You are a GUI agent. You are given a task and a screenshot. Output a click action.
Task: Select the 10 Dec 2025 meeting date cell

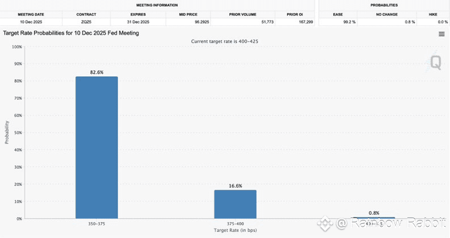[31, 22]
